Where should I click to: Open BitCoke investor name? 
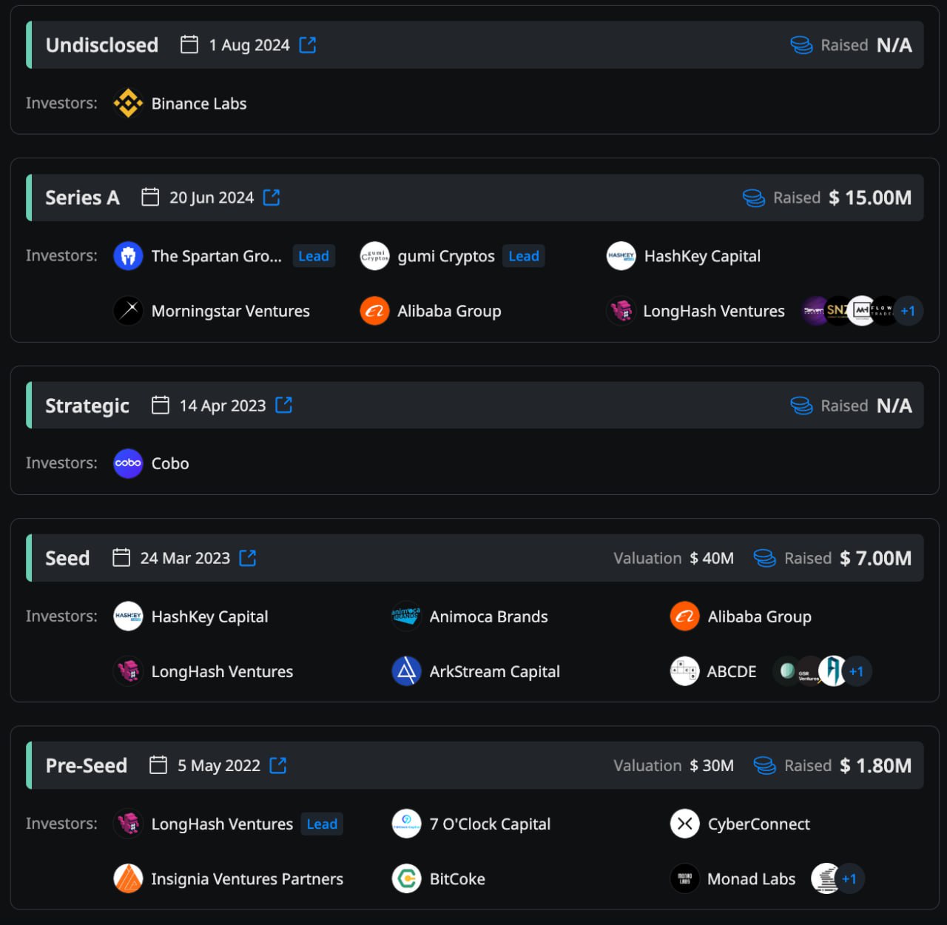pos(457,878)
